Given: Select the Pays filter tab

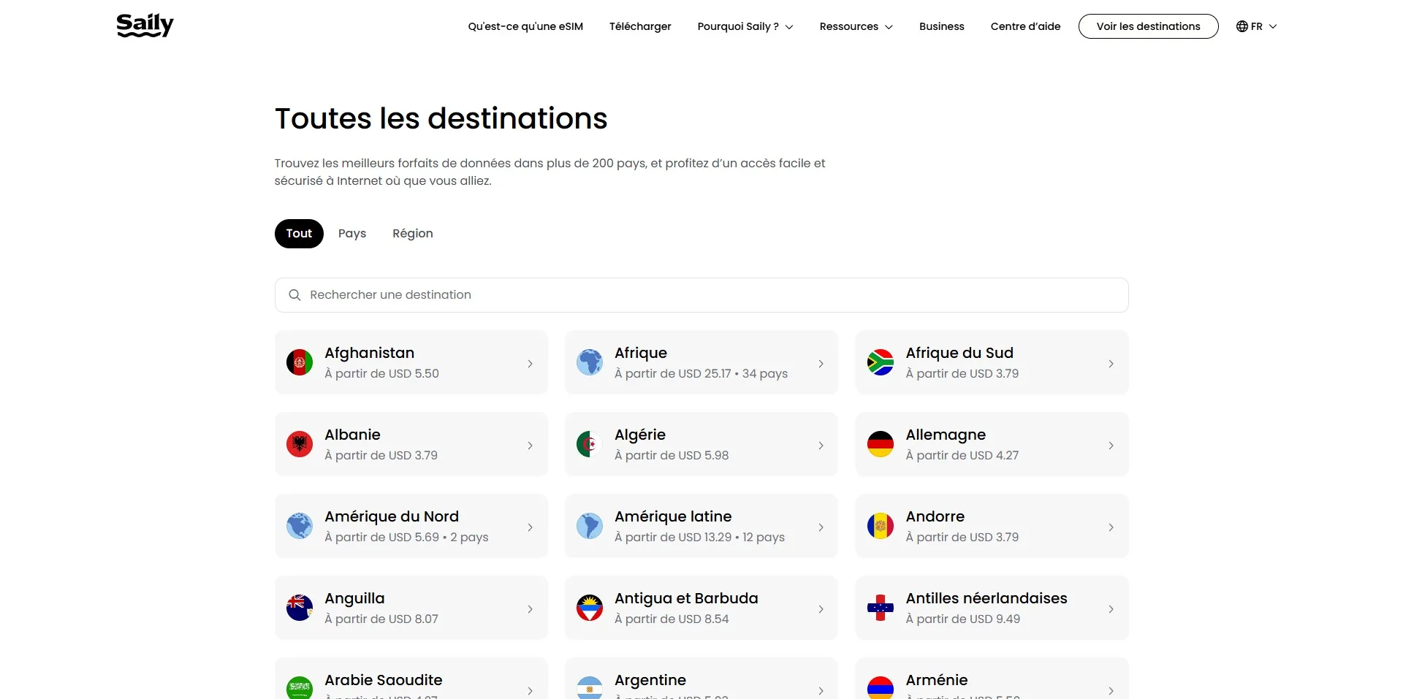Looking at the screenshot, I should 352,234.
